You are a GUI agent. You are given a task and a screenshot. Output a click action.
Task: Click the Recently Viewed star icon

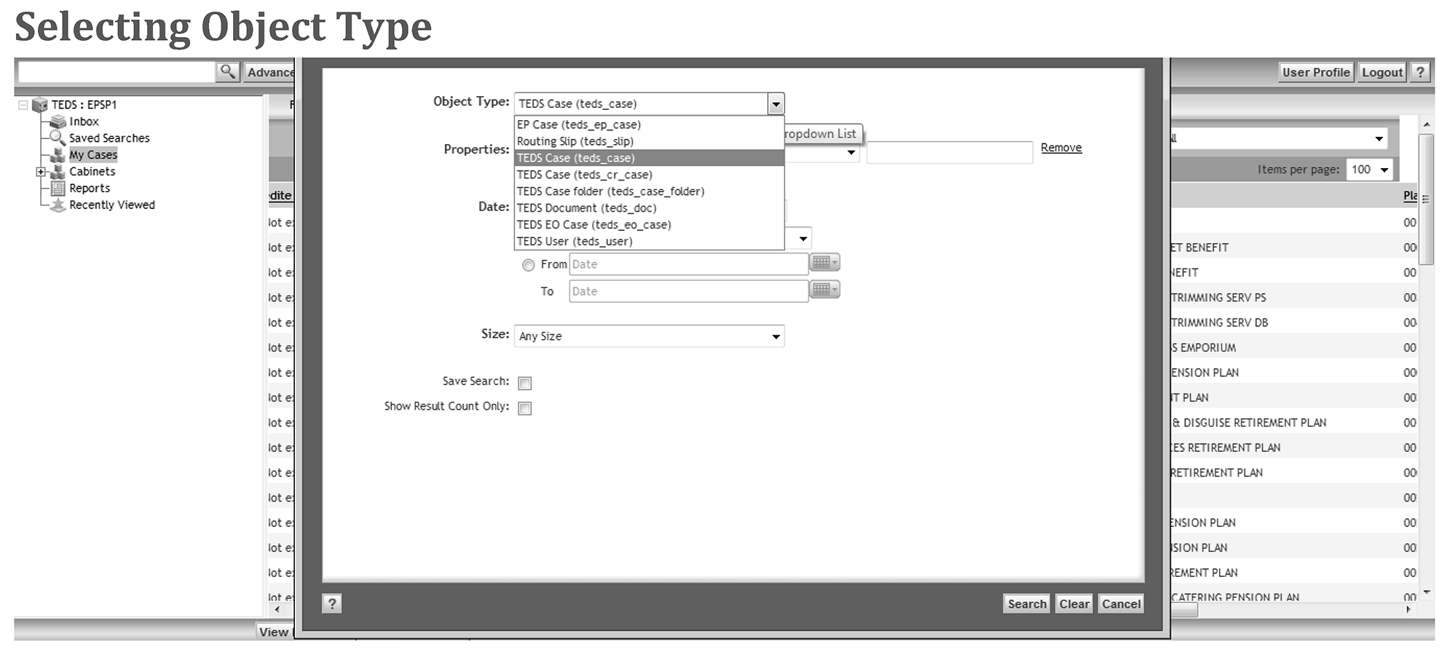click(x=58, y=205)
